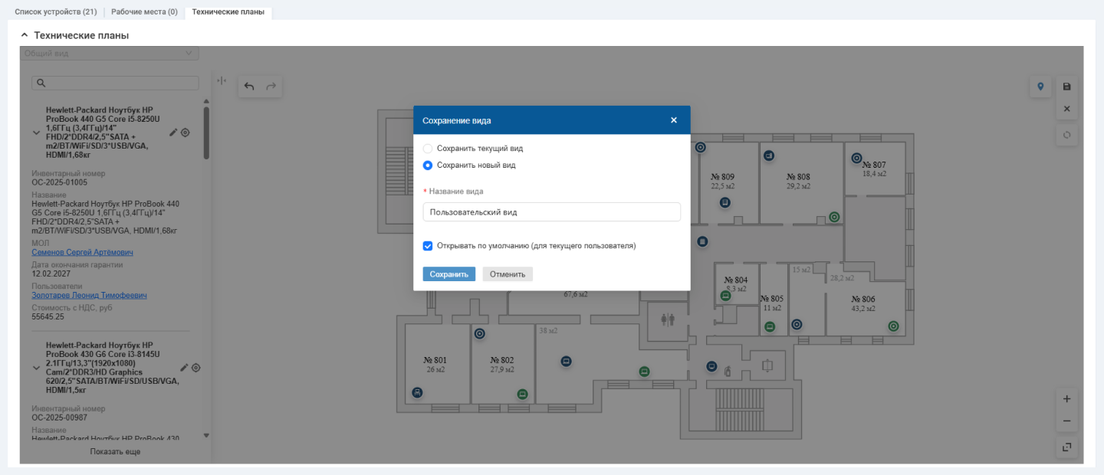
Task: Click the zoom out minus button
Action: point(1066,421)
